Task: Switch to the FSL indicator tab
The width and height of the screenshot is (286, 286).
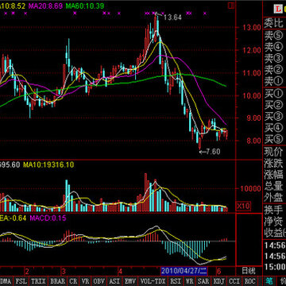Action: click(21, 281)
